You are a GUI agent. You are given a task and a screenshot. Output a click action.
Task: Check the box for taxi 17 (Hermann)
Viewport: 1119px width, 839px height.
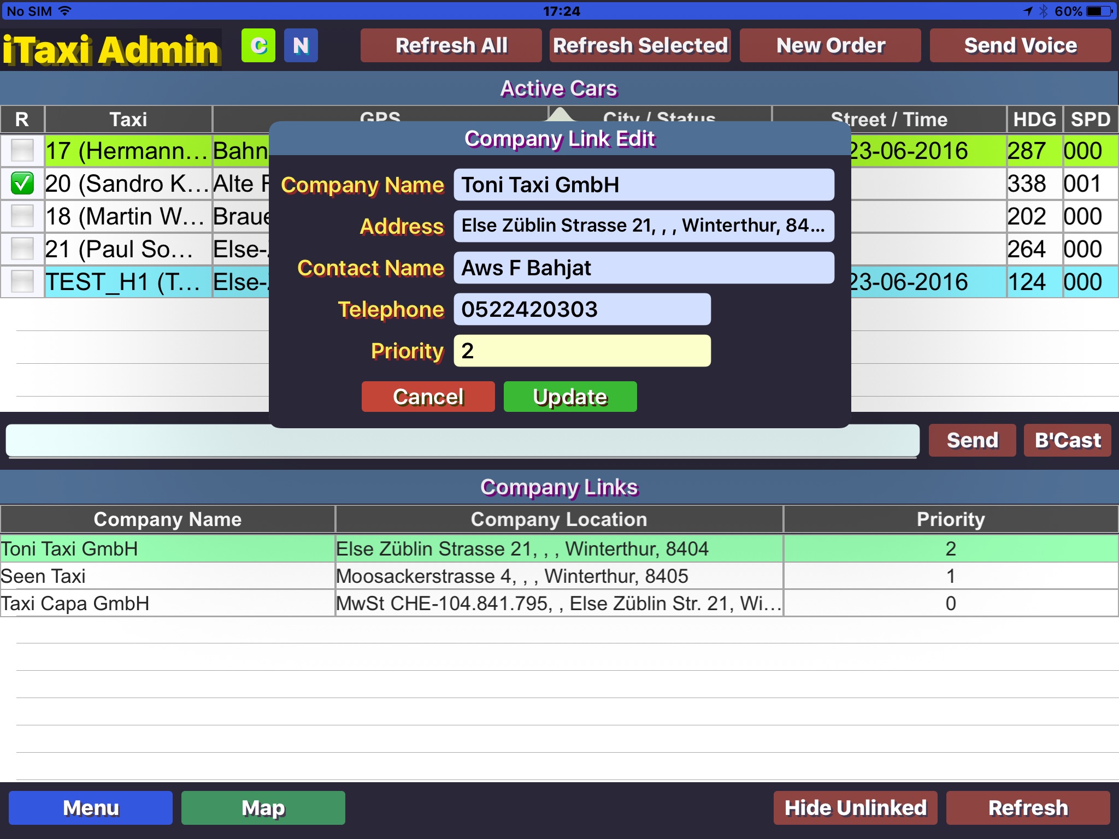(22, 150)
